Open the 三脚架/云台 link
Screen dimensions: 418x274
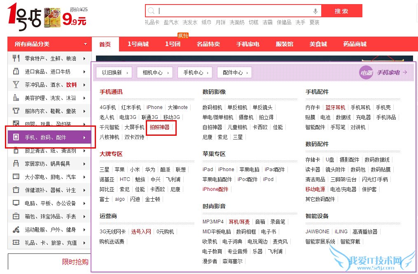[x=343, y=179]
